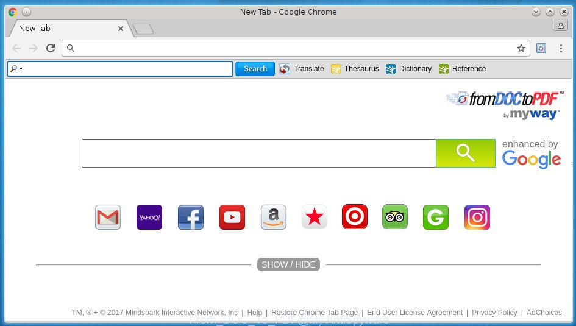The image size is (576, 326).
Task: Click the Dictionary toolbar icon
Action: click(x=391, y=69)
